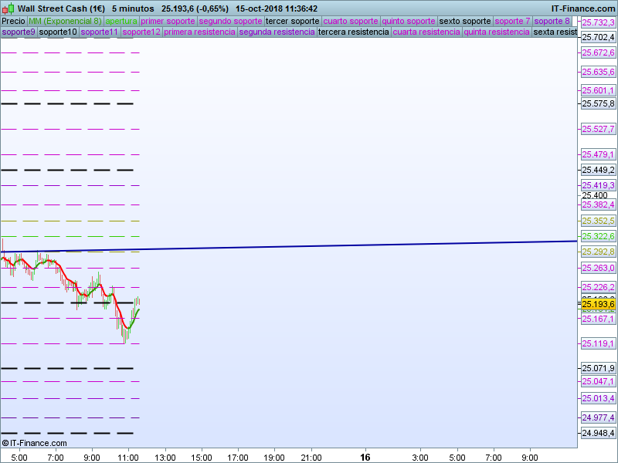Screen dimensions: 618x463
Task: Click the 25.352,5 price level label
Action: [598, 221]
